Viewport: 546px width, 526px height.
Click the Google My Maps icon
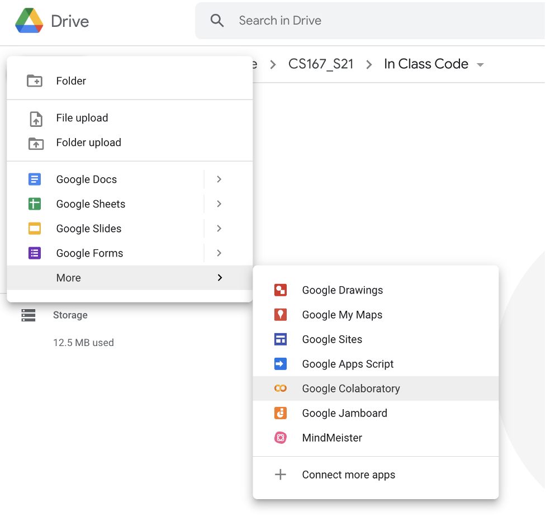point(281,315)
